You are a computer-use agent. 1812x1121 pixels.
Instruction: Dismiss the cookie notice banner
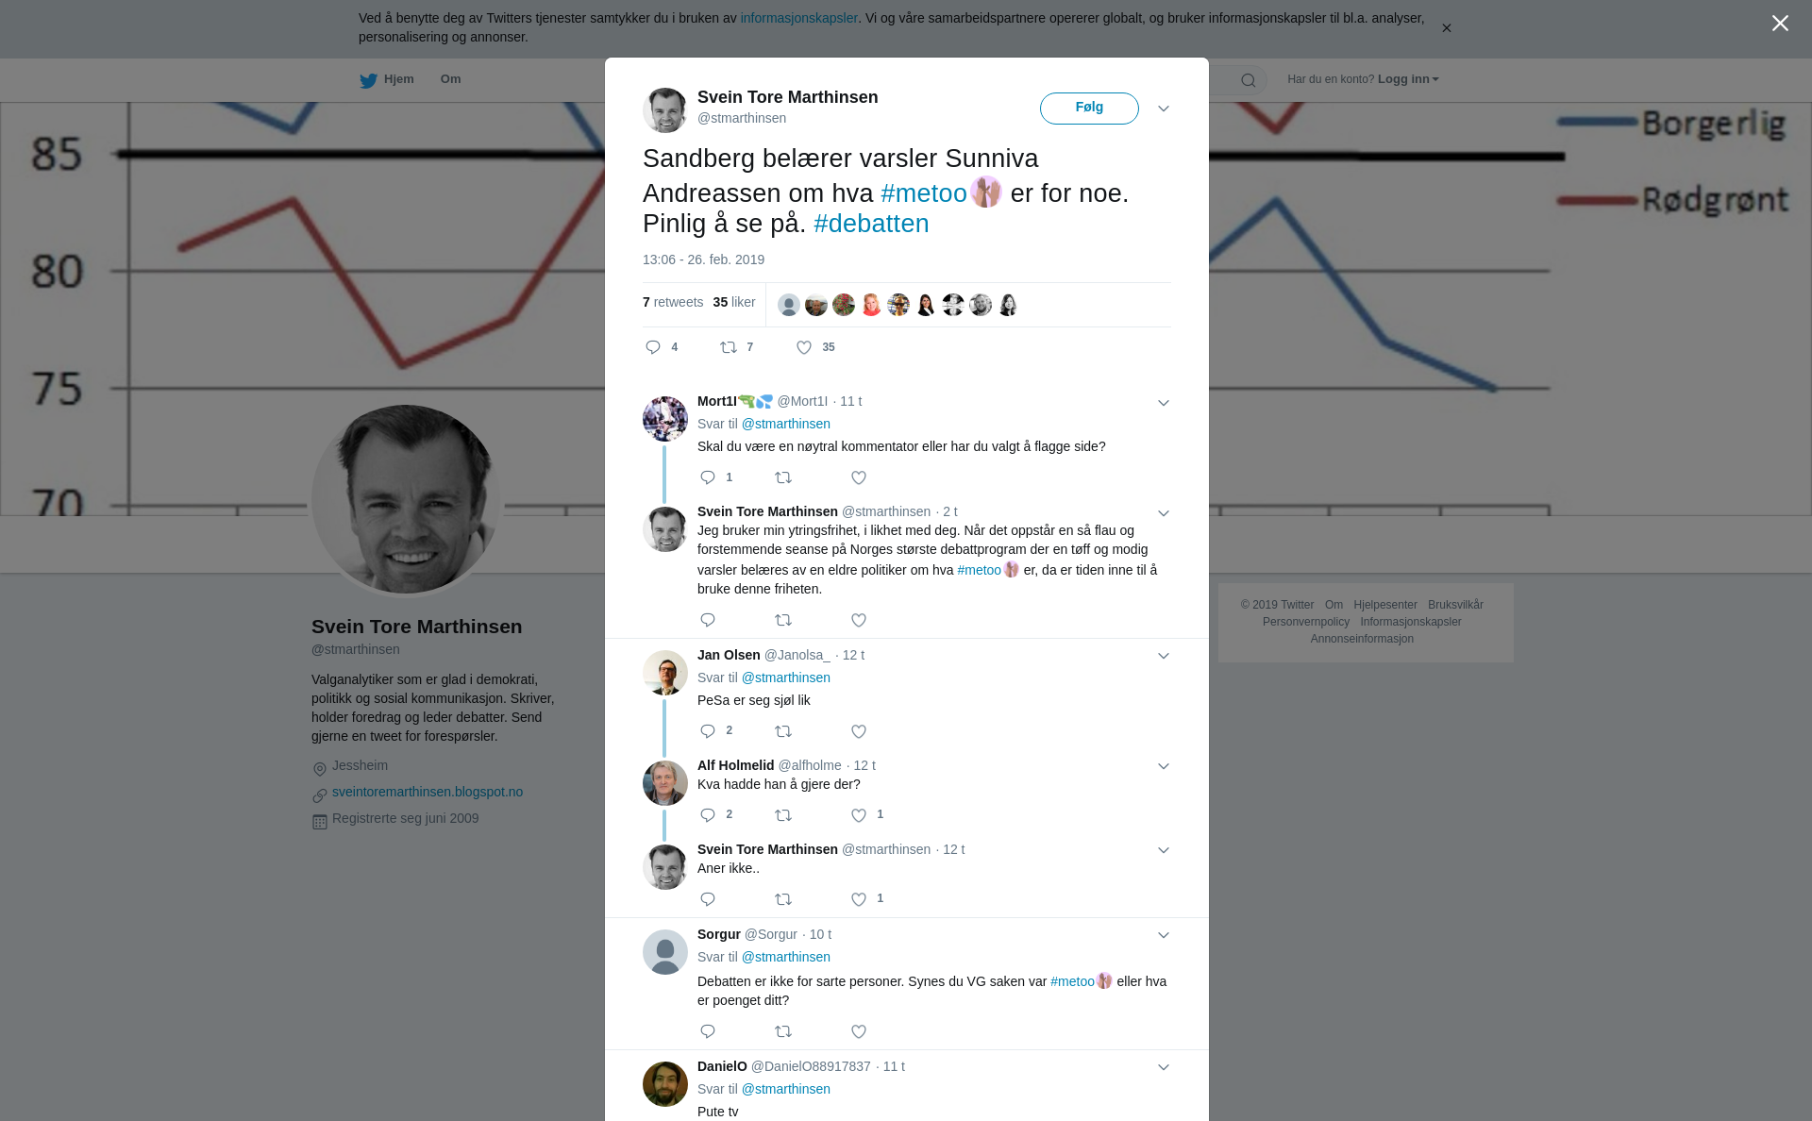(x=1446, y=28)
